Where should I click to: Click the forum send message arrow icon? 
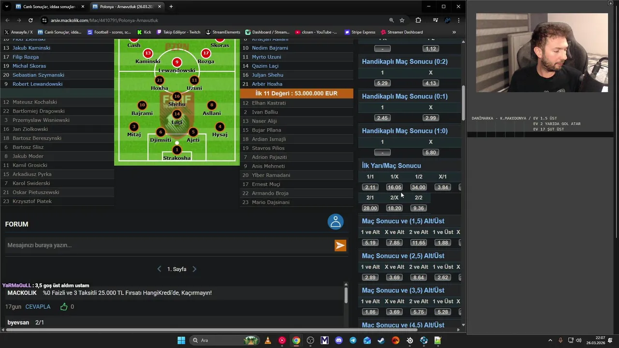coord(340,246)
